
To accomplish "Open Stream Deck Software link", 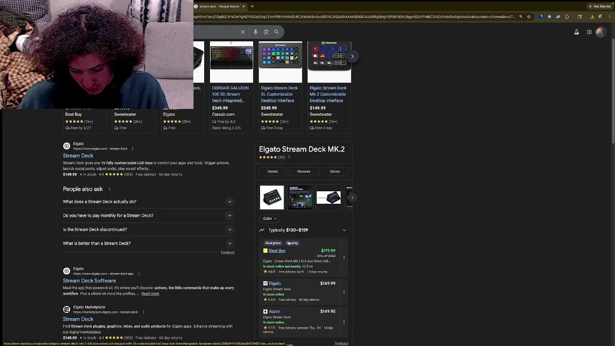I will 89,281.
